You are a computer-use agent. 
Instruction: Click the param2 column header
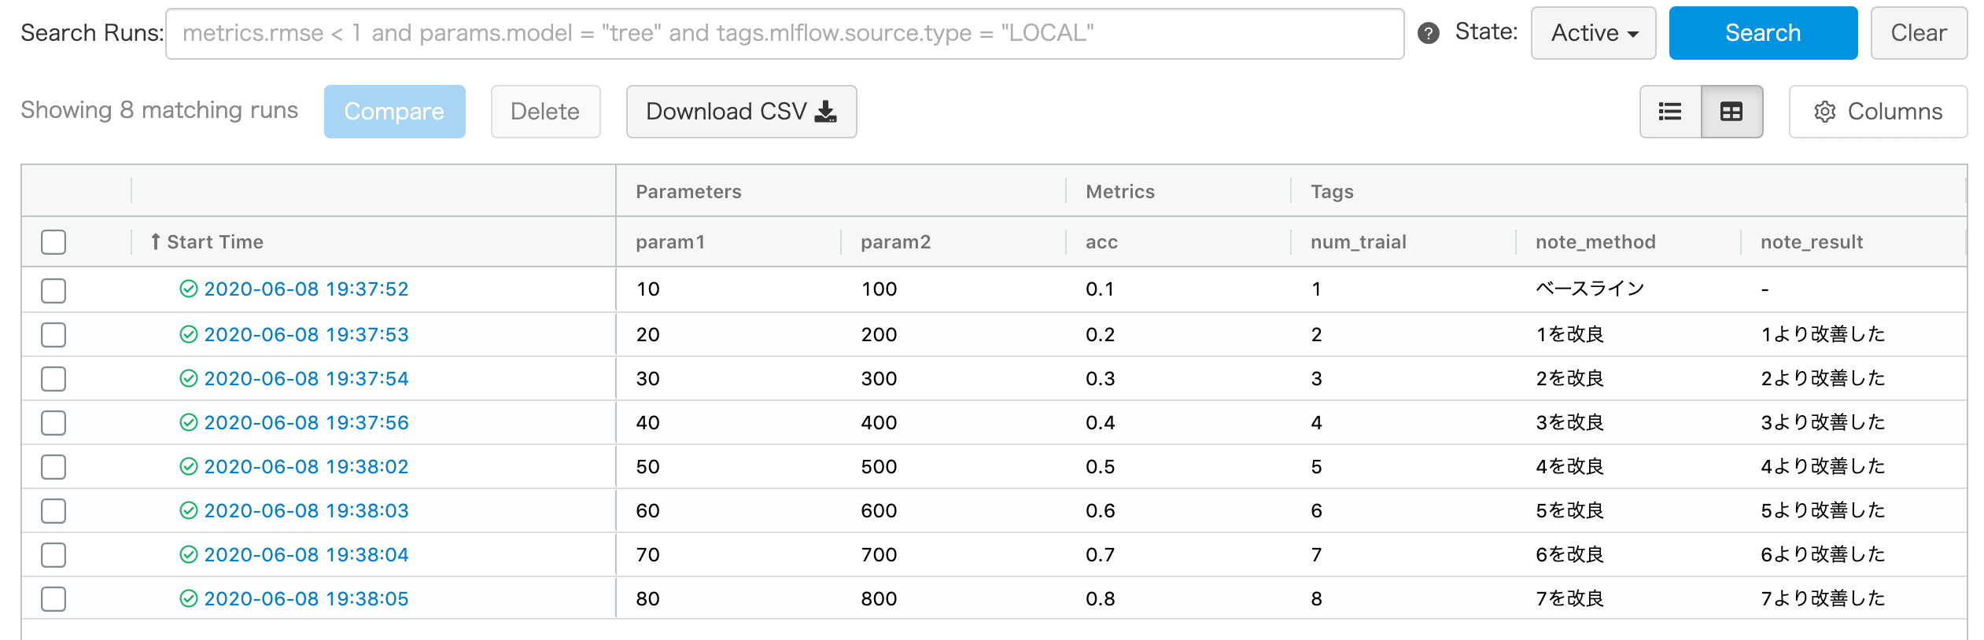point(895,242)
